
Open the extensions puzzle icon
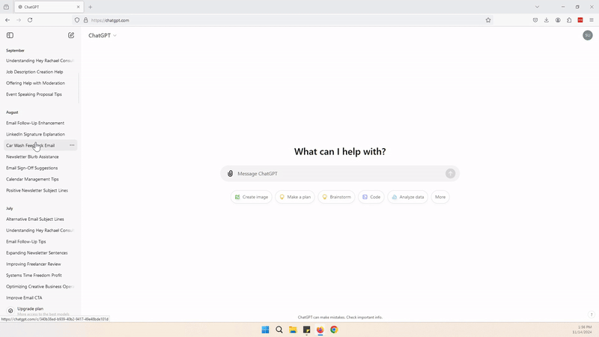569,20
